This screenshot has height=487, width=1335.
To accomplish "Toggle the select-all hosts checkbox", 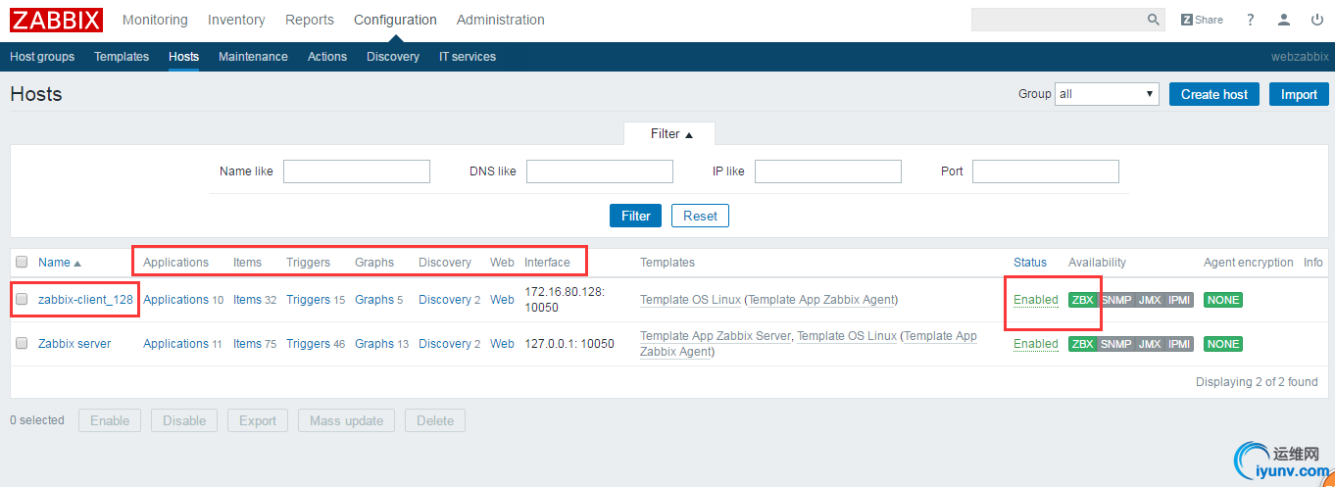I will (22, 262).
